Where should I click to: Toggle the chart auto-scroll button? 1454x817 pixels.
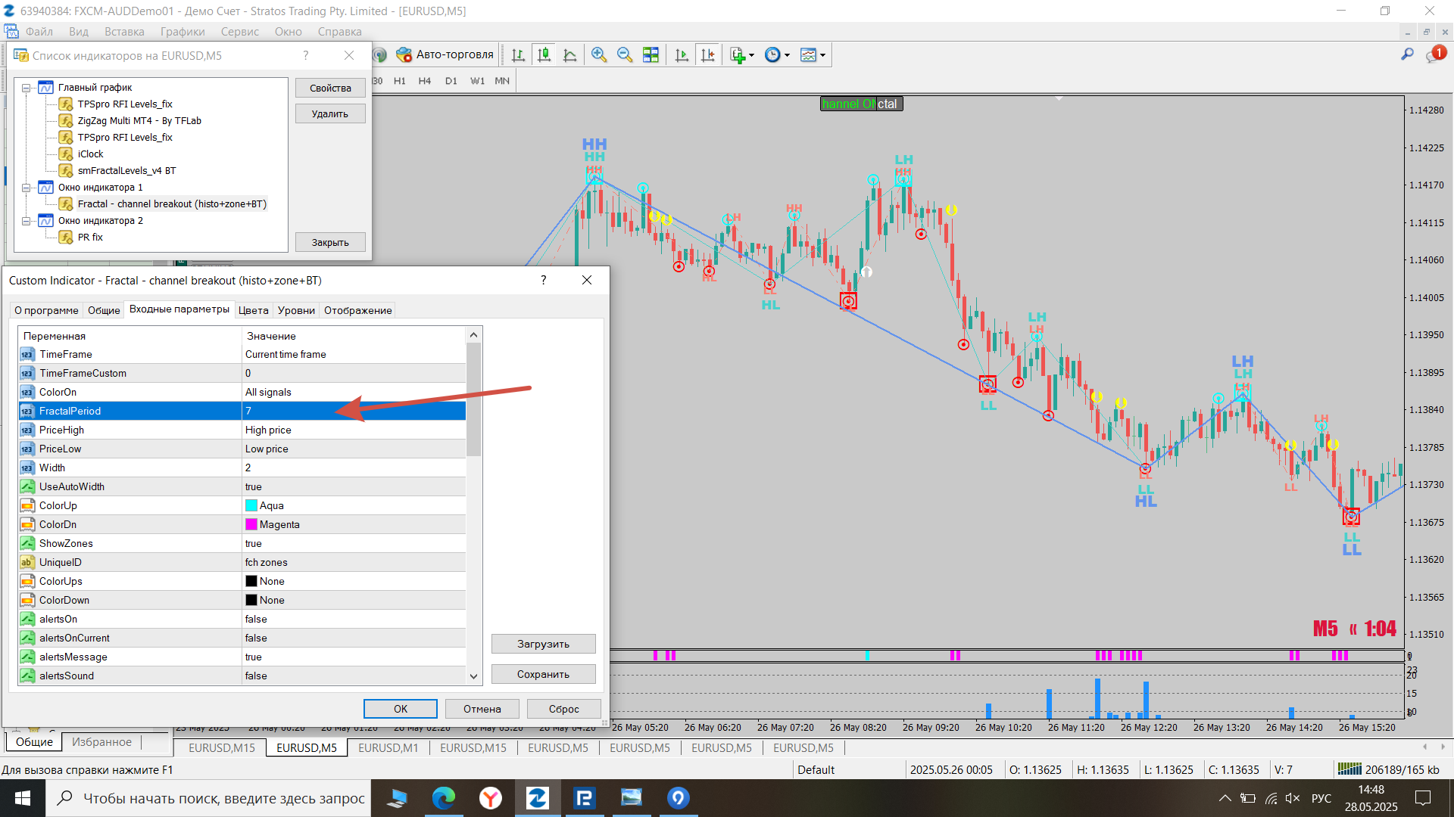[x=682, y=54]
